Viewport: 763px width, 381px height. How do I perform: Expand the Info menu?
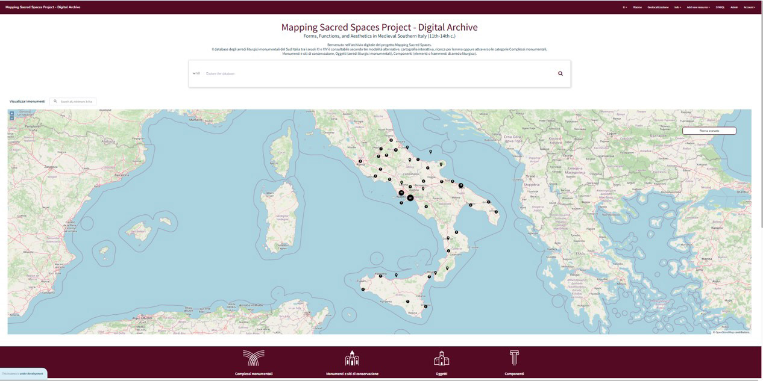677,7
